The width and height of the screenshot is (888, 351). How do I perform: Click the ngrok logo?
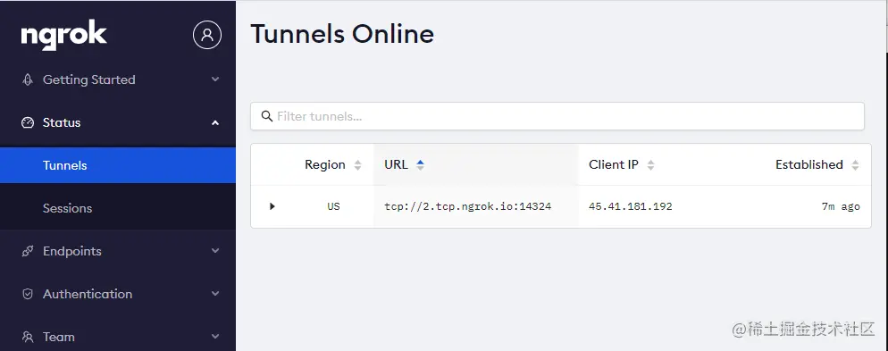pyautogui.click(x=64, y=35)
